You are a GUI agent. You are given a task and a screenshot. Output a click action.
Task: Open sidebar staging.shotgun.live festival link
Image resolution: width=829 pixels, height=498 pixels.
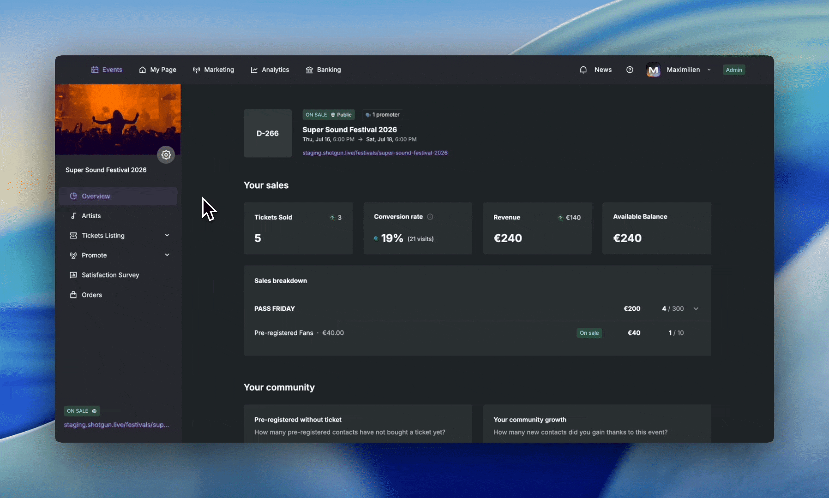click(116, 425)
